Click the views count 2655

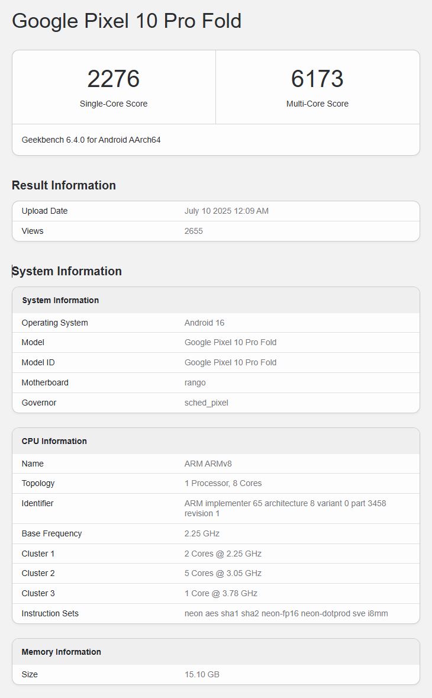[x=194, y=231]
